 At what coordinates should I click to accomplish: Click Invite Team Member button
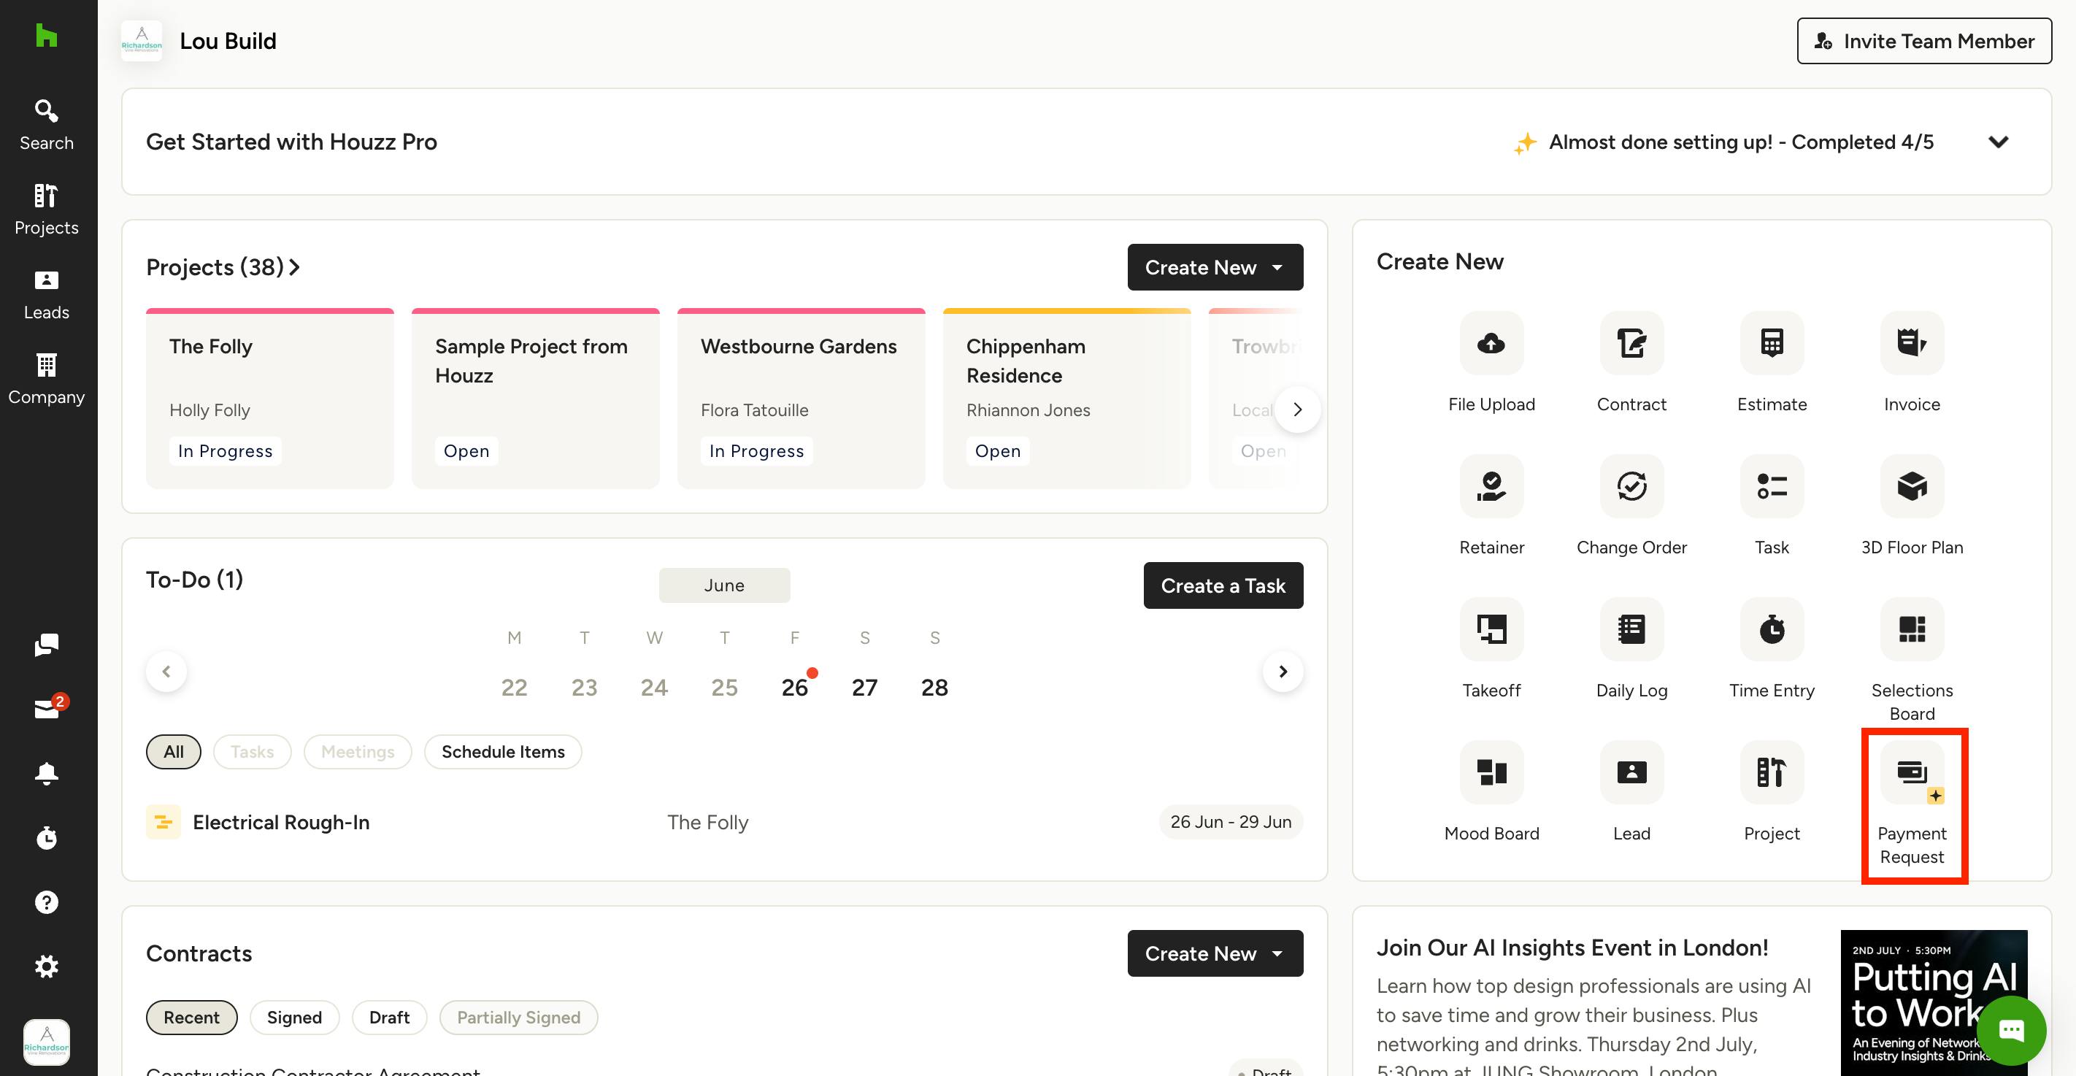coord(1923,41)
